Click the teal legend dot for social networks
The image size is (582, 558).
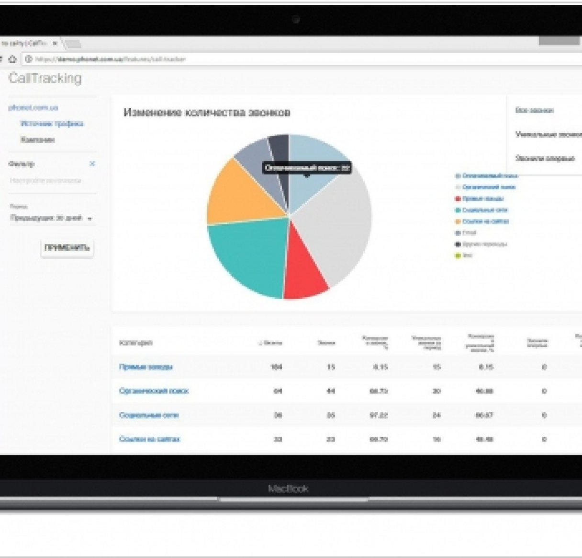(x=458, y=210)
